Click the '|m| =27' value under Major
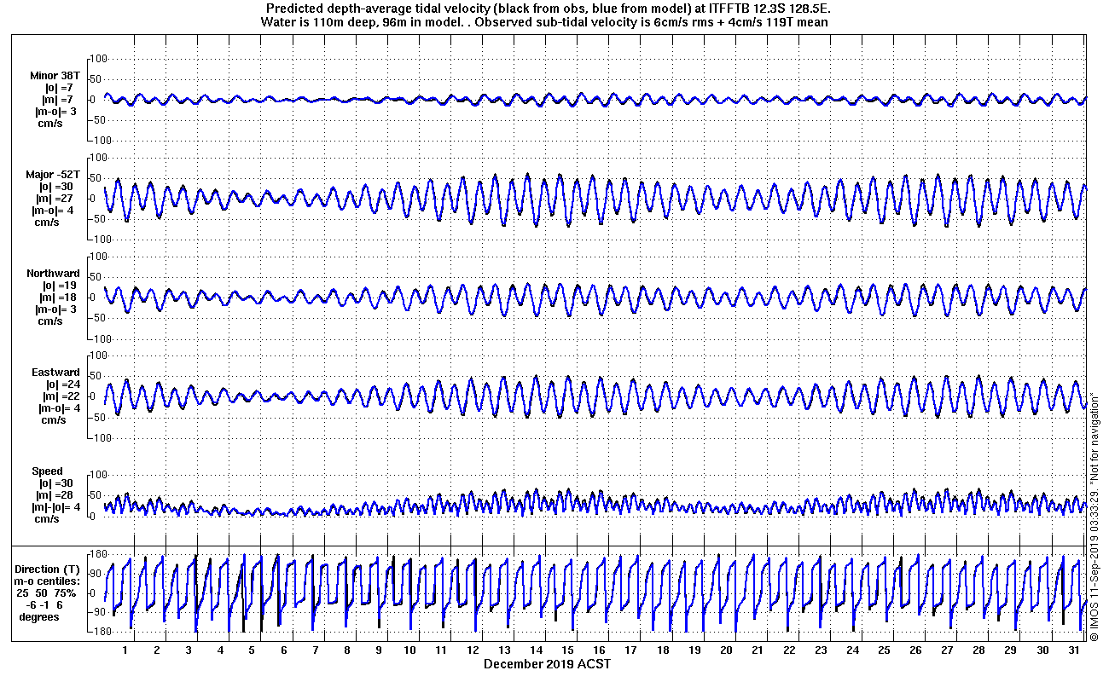 point(59,199)
